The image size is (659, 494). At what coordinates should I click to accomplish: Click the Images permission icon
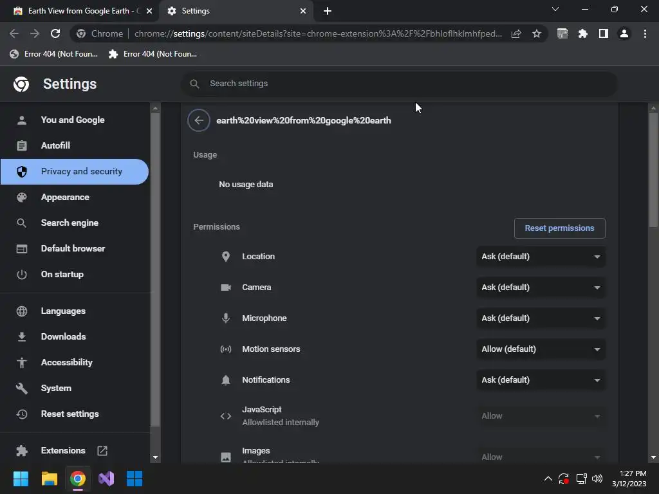coord(226,457)
